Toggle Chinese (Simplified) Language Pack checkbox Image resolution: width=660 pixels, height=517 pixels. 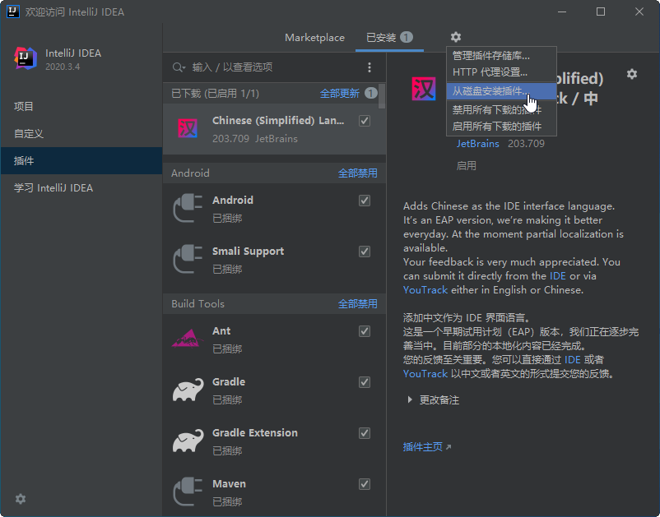click(365, 121)
